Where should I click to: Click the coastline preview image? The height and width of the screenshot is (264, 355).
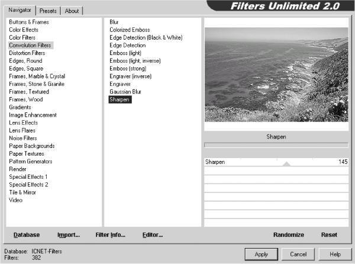(276, 75)
